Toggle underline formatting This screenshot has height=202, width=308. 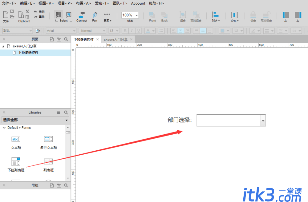(x=139, y=31)
